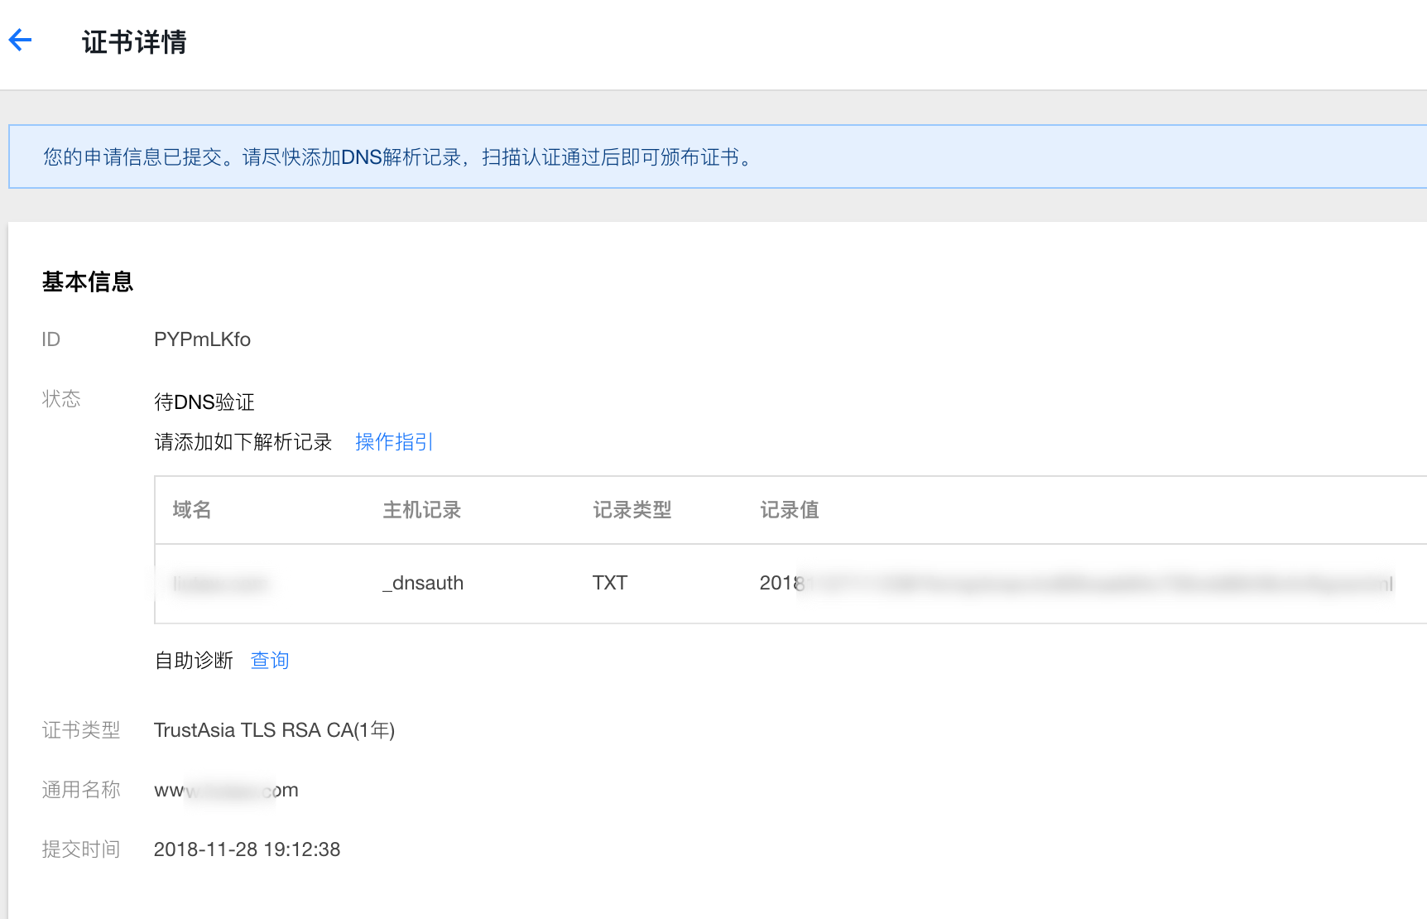1427x919 pixels.
Task: Click the submission time 2018-11-28 19:12:38
Action: coord(247,849)
